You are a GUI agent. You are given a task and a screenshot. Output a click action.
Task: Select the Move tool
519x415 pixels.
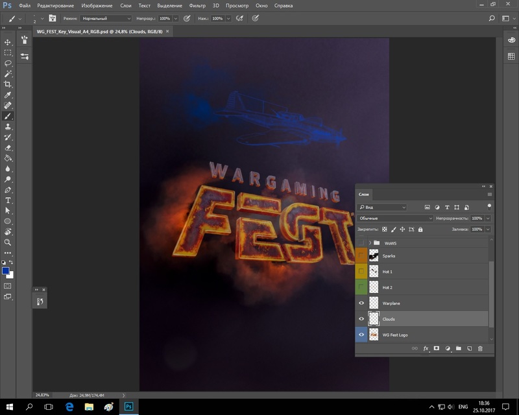pyautogui.click(x=8, y=42)
